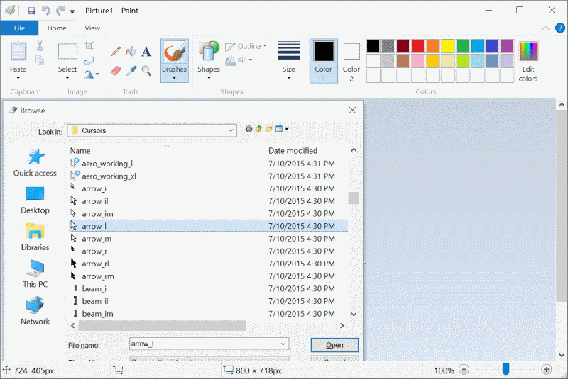568x379 pixels.
Task: Sort files by Name column
Action: point(80,151)
